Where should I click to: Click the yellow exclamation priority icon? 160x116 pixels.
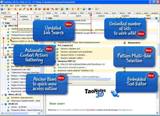coord(72,9)
